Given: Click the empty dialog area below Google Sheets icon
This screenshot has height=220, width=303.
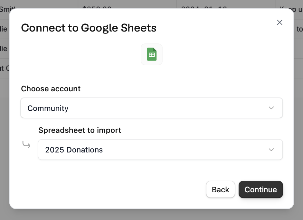Looking at the screenshot, I should click(151, 75).
